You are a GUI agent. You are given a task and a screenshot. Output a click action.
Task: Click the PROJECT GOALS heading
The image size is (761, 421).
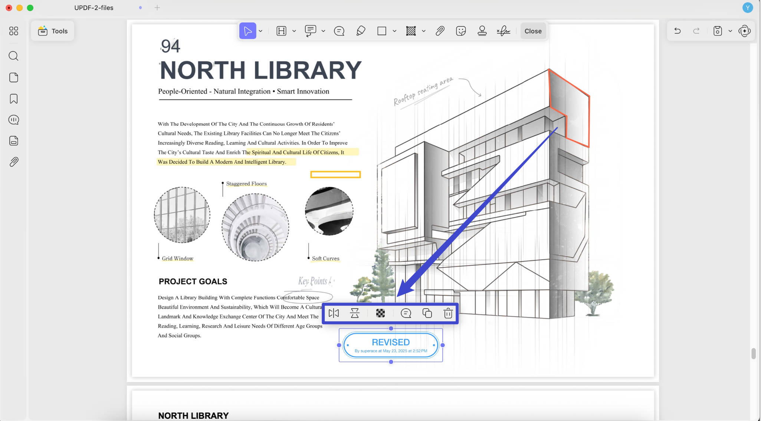(193, 282)
